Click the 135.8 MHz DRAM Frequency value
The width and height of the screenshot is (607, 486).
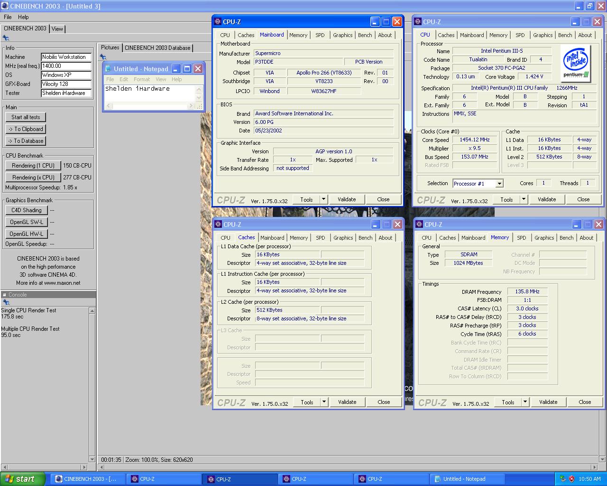point(527,292)
